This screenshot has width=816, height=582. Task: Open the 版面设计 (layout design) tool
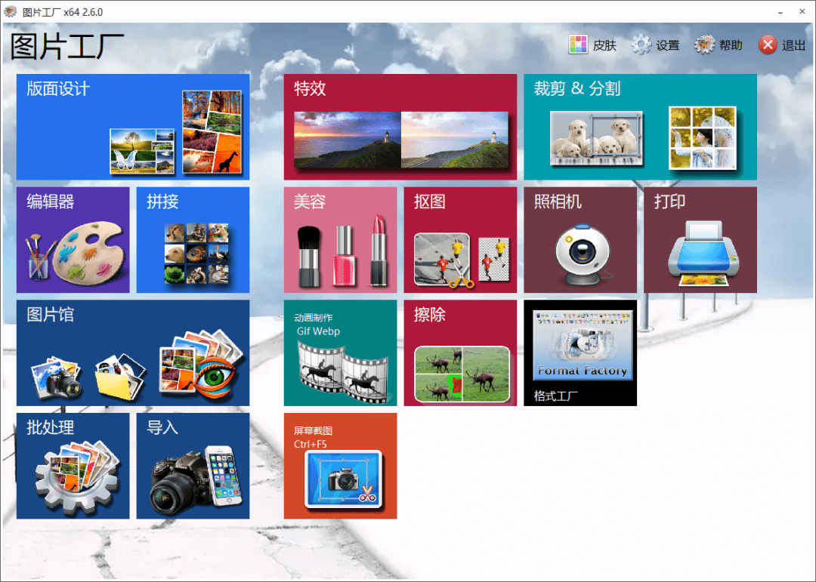tap(132, 127)
